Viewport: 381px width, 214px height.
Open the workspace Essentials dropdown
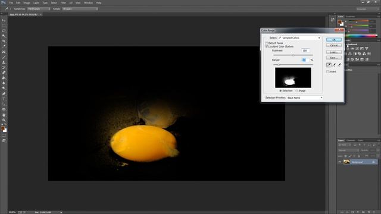coord(367,9)
